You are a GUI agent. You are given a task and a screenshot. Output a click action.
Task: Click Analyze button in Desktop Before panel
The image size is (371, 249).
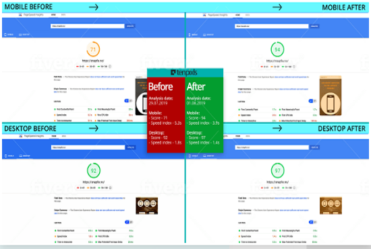[x=131, y=147]
